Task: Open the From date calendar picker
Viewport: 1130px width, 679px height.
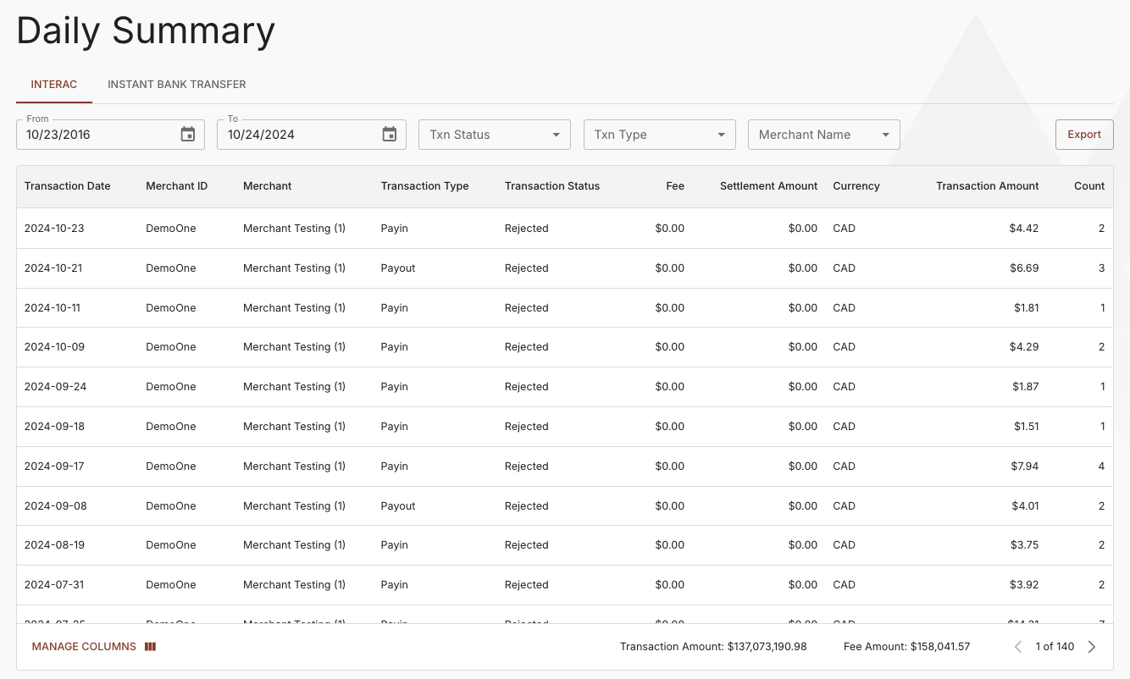Action: pos(187,134)
